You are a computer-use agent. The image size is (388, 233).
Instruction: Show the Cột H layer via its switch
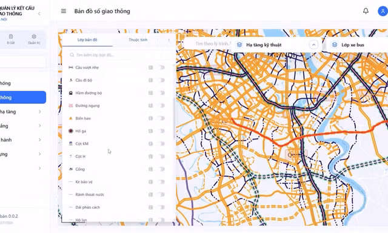[x=161, y=157]
